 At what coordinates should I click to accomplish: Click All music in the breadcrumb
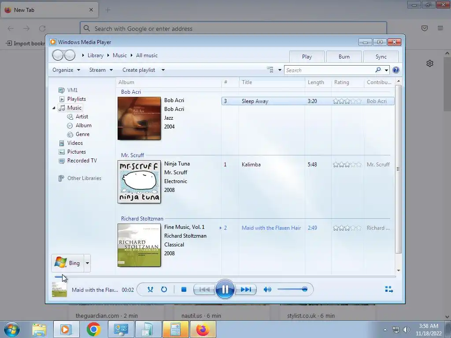pyautogui.click(x=147, y=55)
